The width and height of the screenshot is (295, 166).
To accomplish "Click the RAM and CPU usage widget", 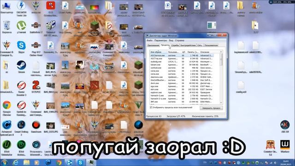I will point(282,2).
